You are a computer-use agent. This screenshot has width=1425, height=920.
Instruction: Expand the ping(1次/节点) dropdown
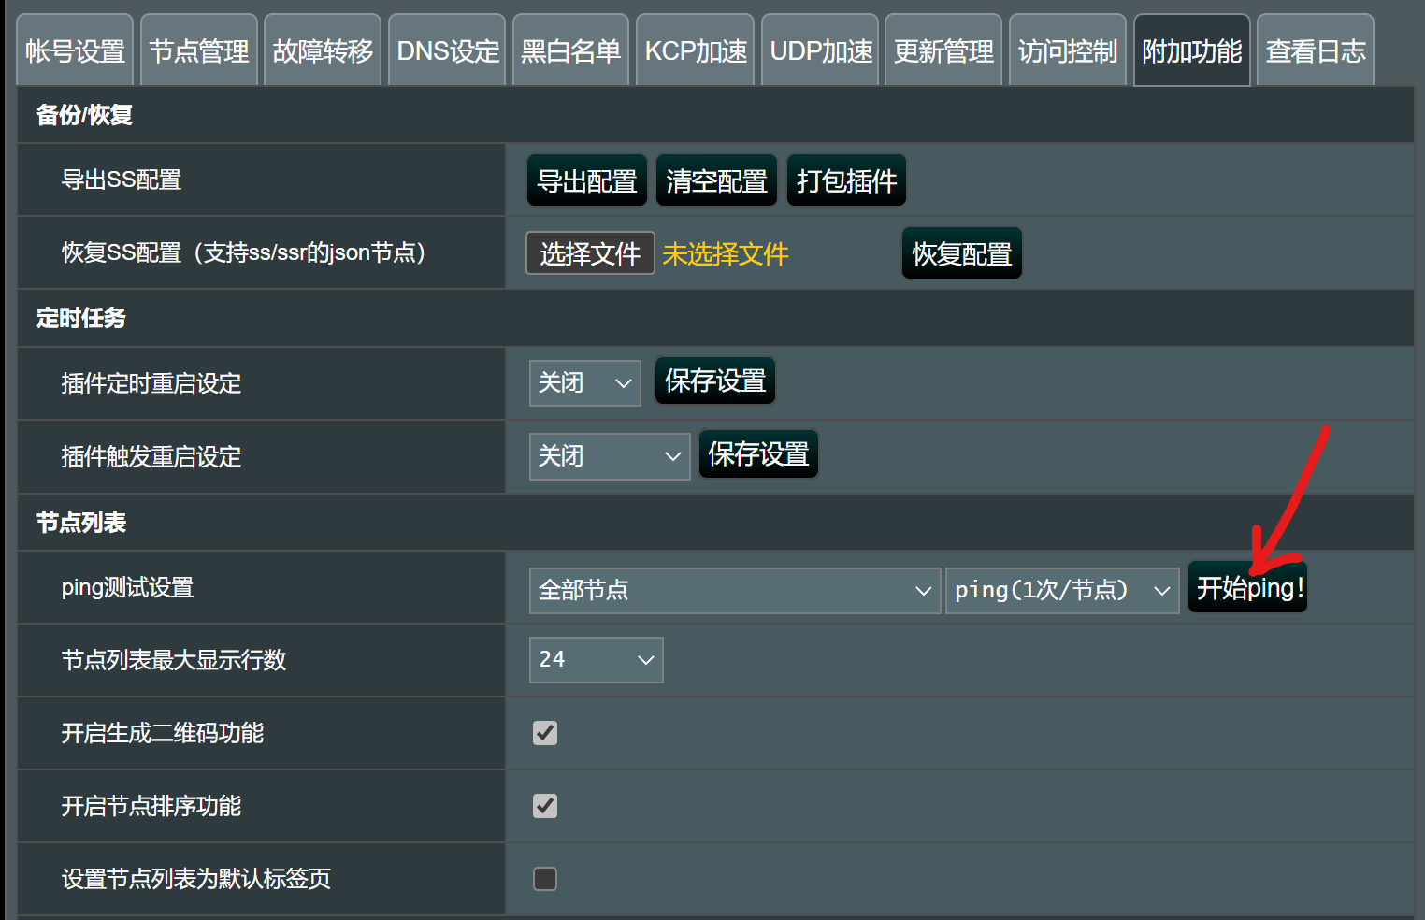1061,591
